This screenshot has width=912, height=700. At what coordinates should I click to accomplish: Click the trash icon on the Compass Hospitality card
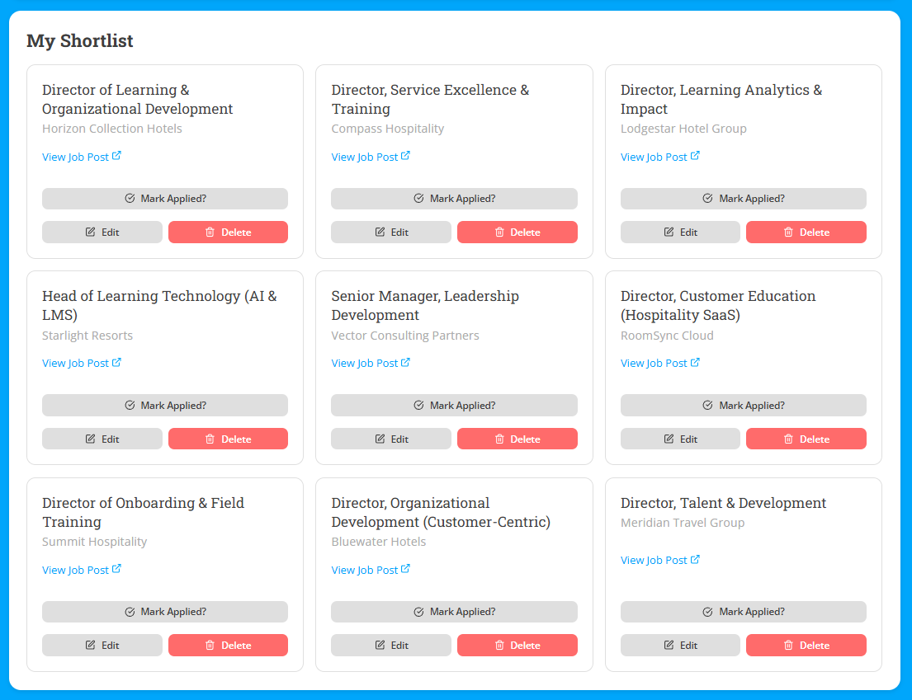tap(499, 232)
